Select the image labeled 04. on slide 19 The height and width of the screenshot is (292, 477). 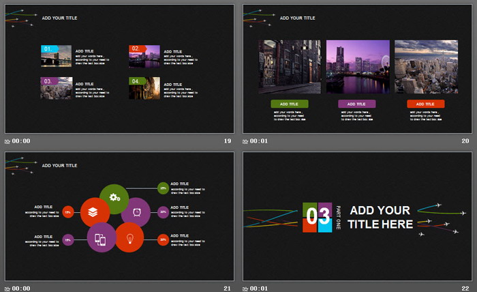[144, 89]
